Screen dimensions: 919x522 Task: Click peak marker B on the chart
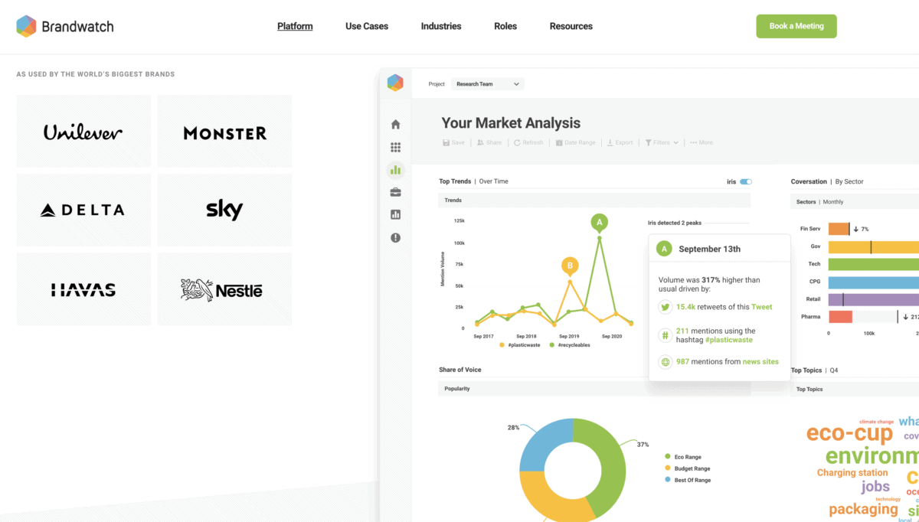(569, 266)
